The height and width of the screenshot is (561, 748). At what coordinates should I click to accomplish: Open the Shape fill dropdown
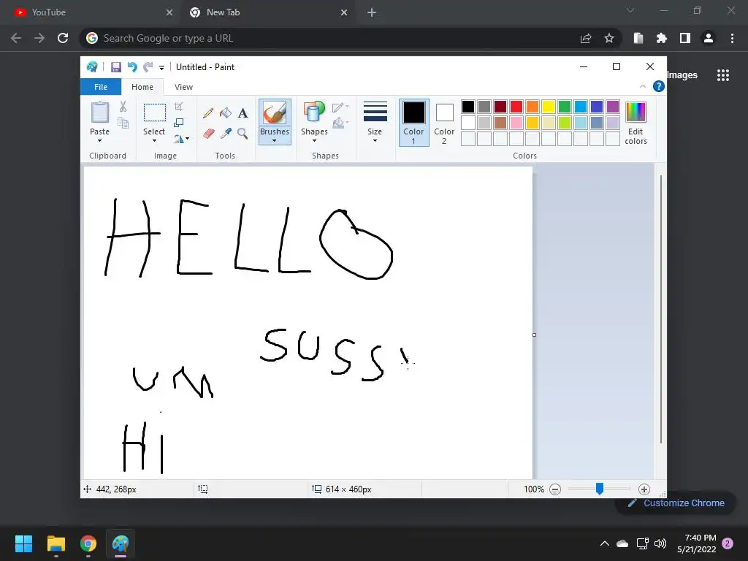pos(340,123)
